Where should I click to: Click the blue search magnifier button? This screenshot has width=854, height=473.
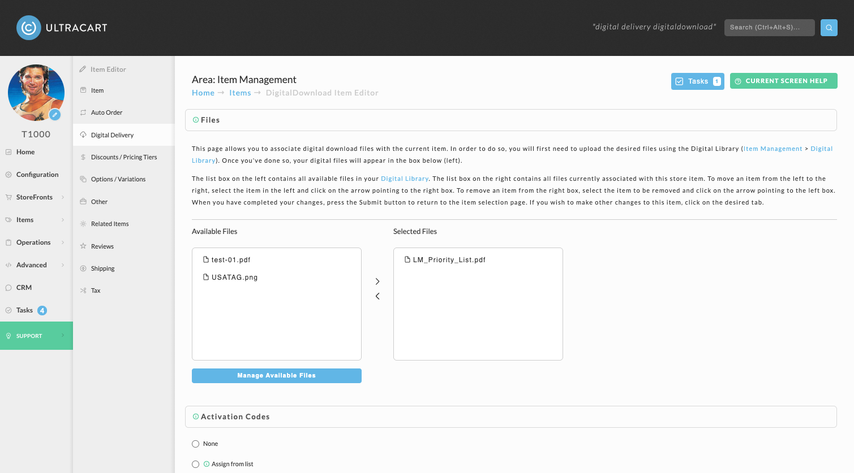[x=829, y=28]
